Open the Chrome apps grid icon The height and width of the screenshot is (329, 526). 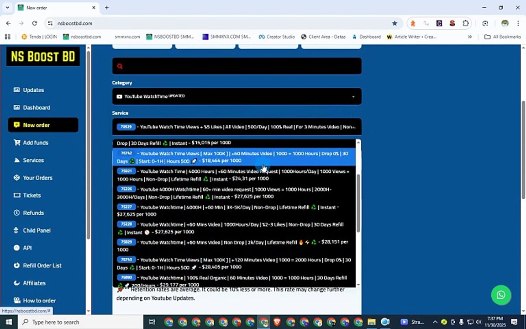(x=7, y=37)
